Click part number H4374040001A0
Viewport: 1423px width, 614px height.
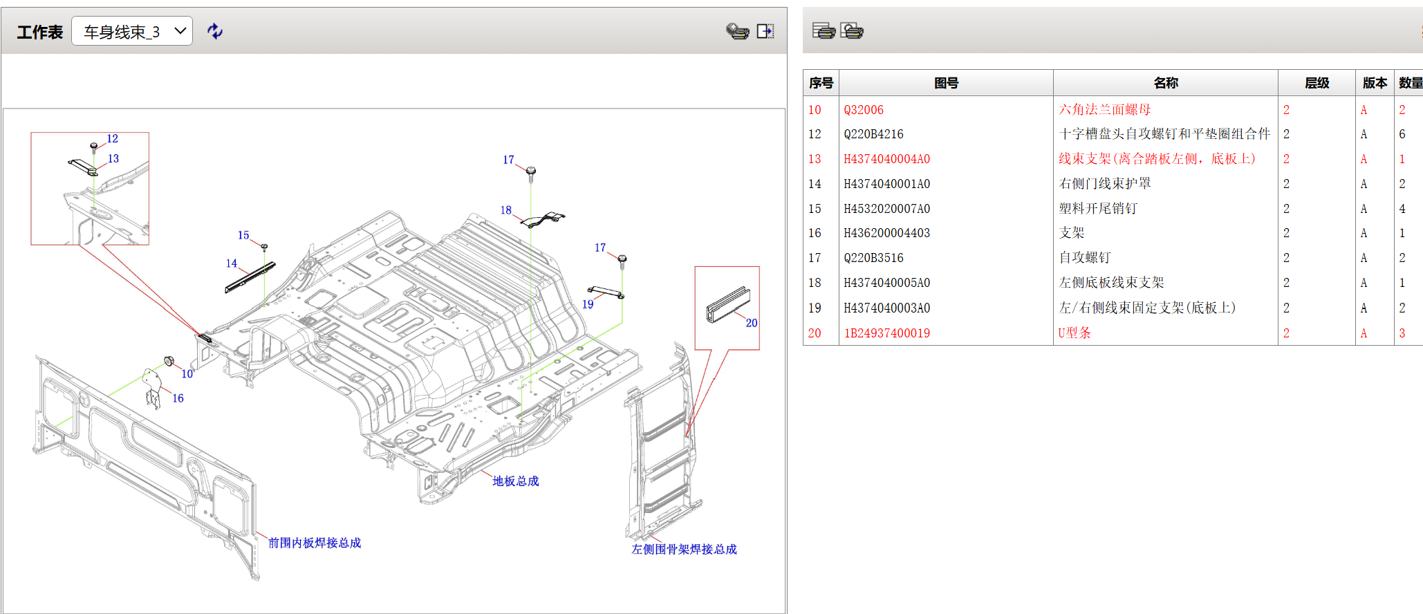[887, 184]
